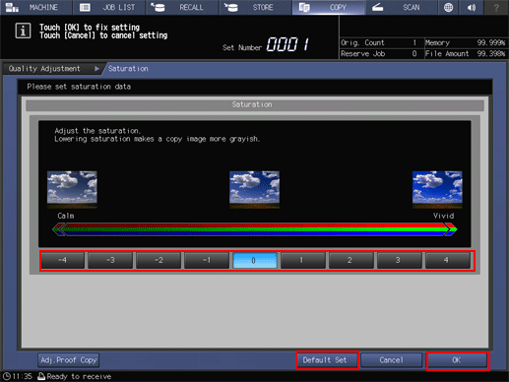Click the Reserve Job count
509x382 pixels.
coord(414,53)
